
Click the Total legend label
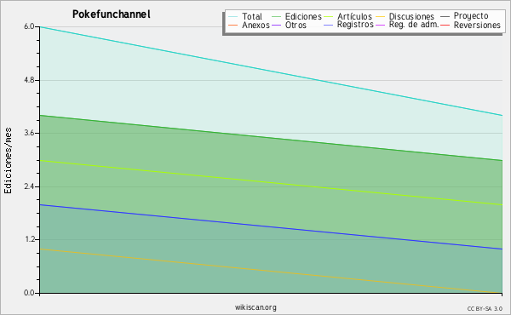pyautogui.click(x=252, y=17)
